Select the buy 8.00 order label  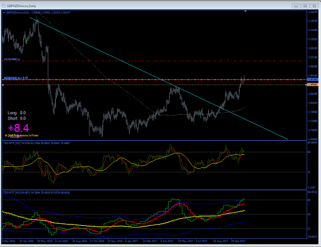[x=16, y=78]
